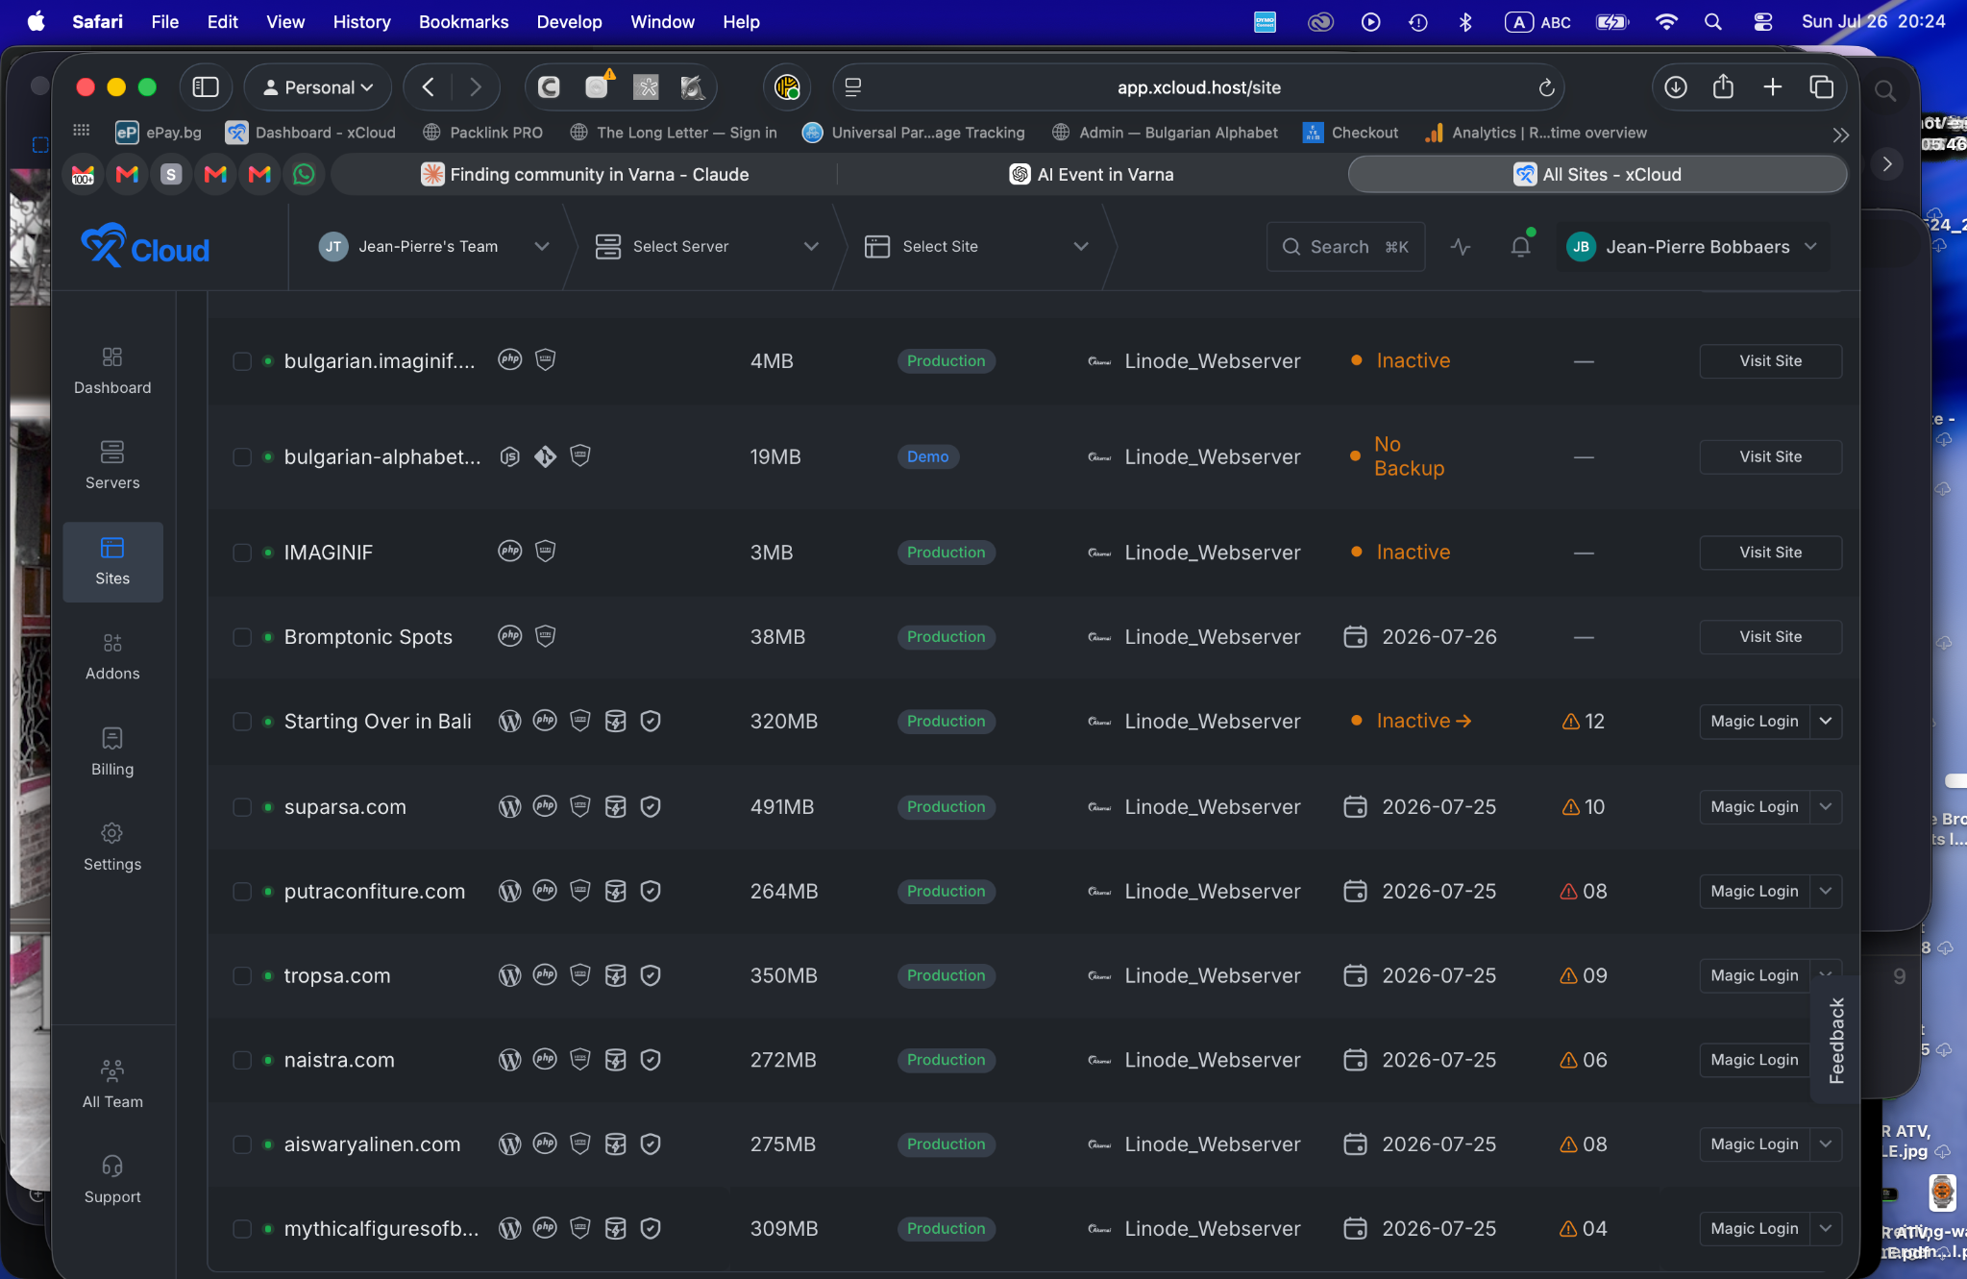1967x1279 pixels.
Task: Expand Magic Login arrow for Starting Over in Bali
Action: 1826,722
